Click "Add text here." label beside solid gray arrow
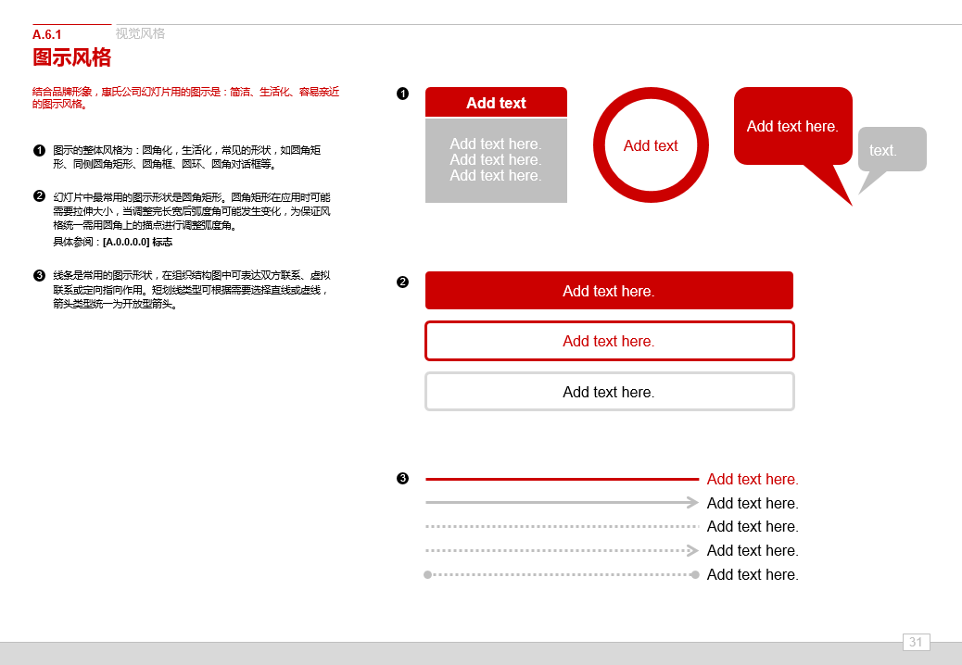The width and height of the screenshot is (962, 665). 753,503
